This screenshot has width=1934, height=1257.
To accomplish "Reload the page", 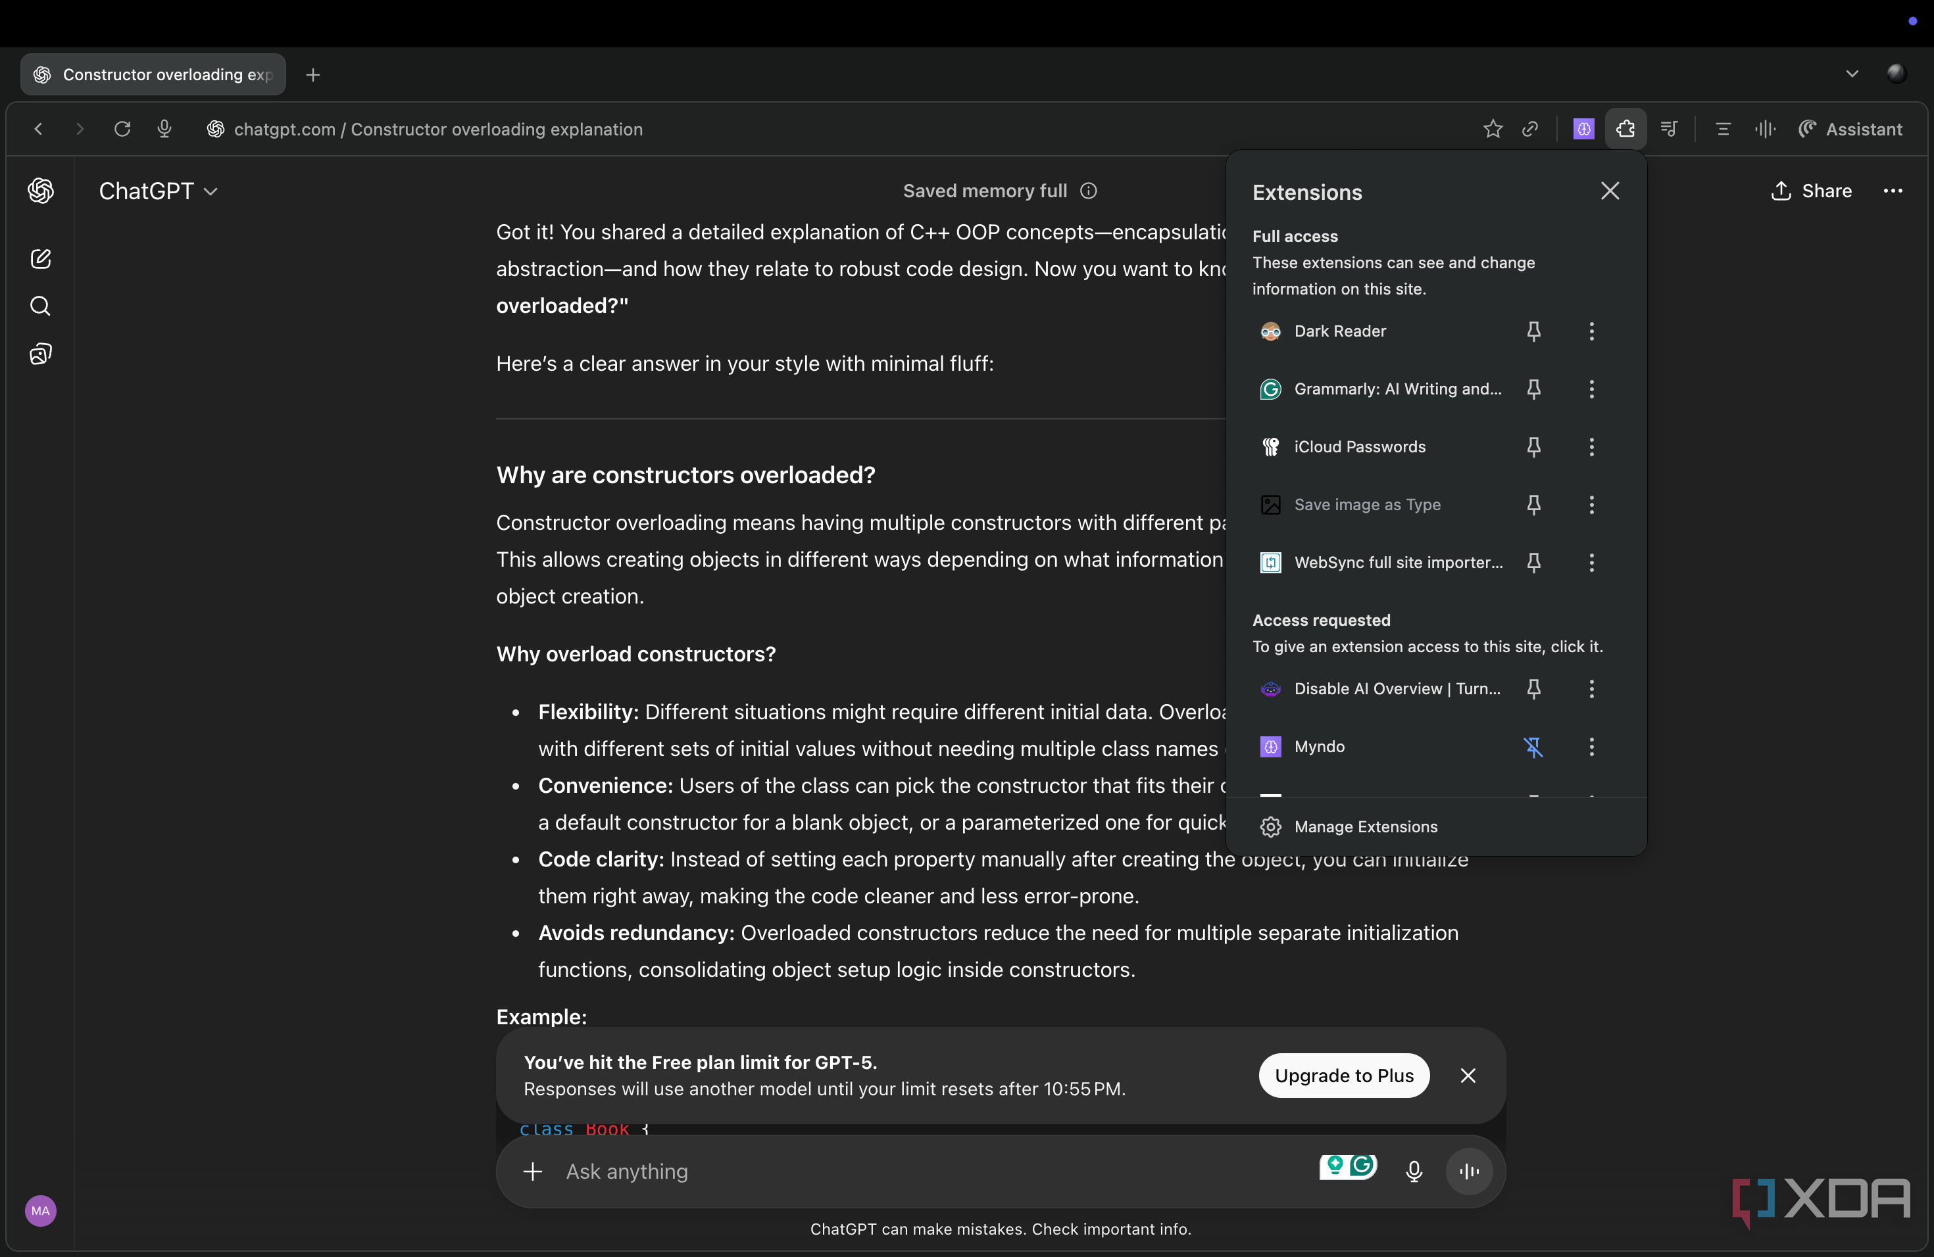I will (122, 129).
